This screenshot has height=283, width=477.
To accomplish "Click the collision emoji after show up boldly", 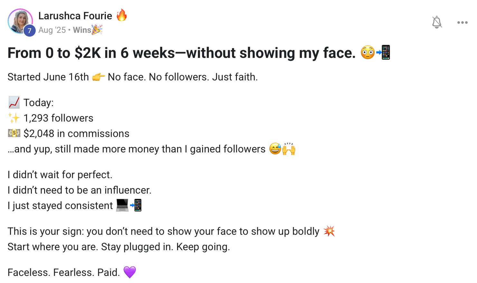I will tap(329, 231).
